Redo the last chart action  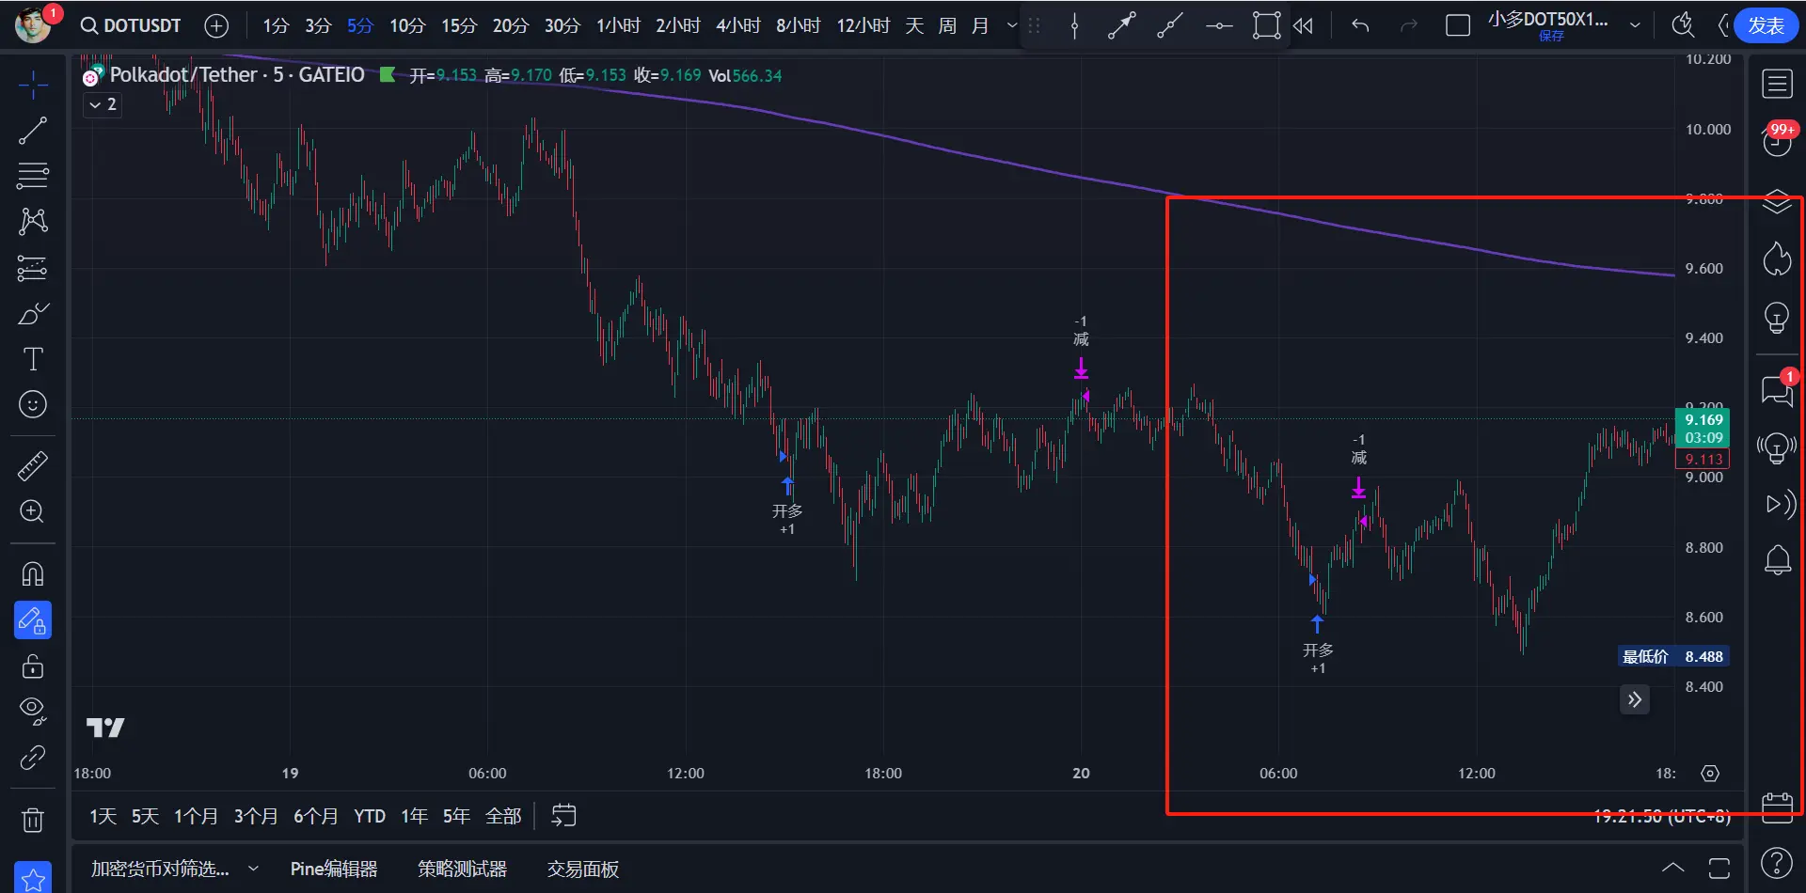pos(1409,25)
